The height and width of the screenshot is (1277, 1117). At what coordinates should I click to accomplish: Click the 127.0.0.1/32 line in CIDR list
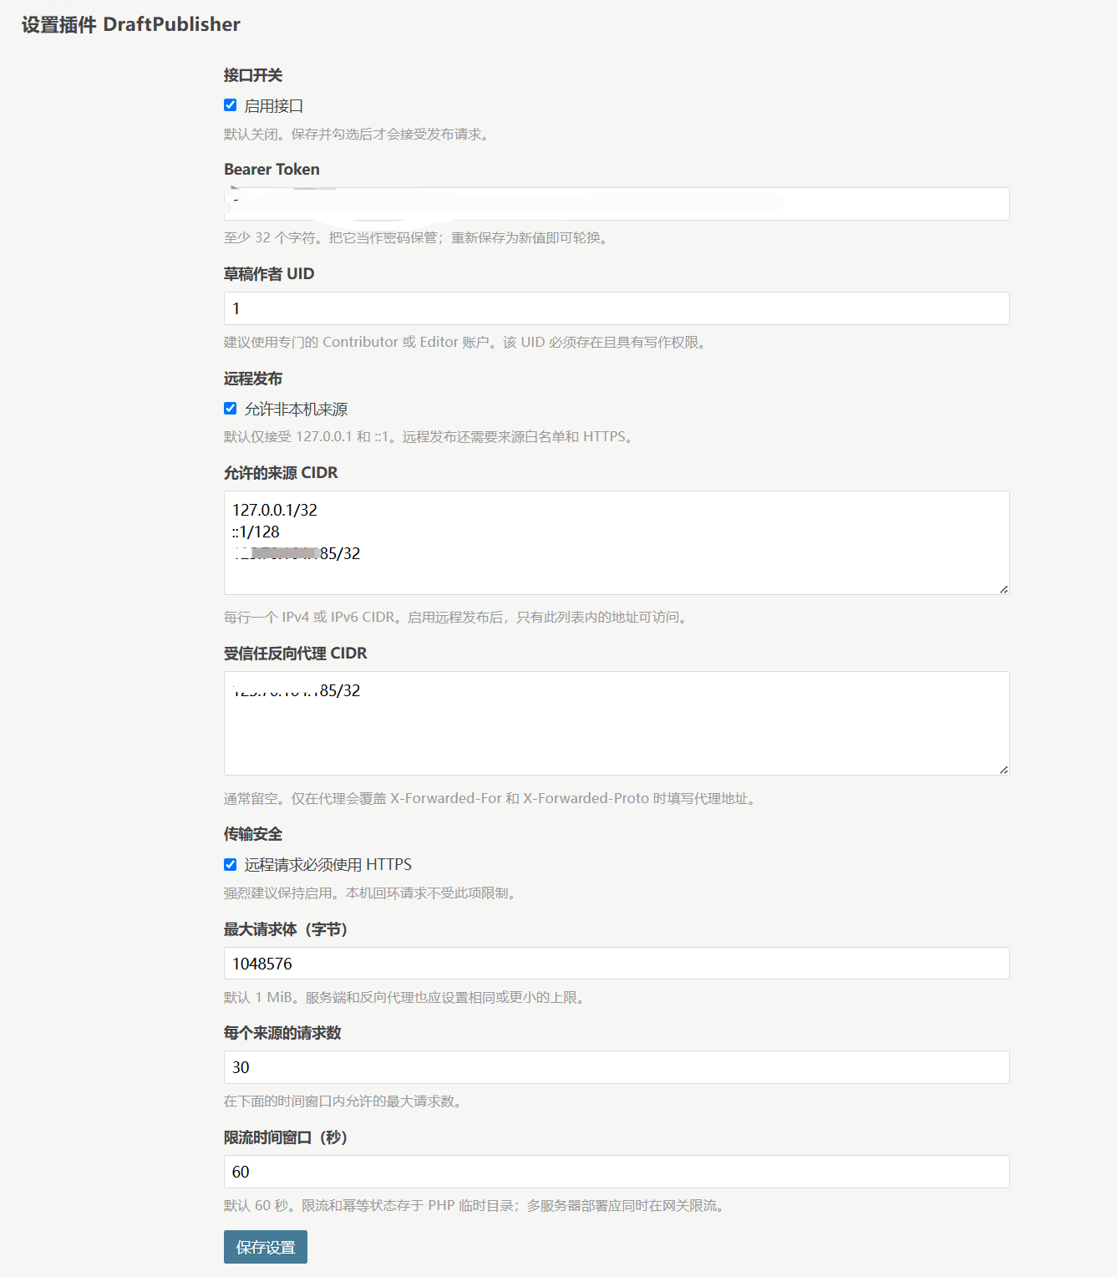[x=275, y=510]
